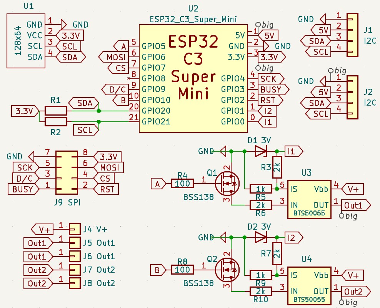Select the SCK label at GPIO4

271,79
